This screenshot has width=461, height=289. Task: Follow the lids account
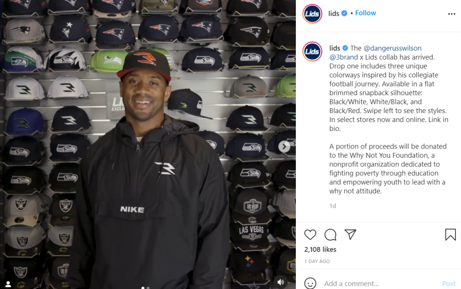tap(365, 13)
